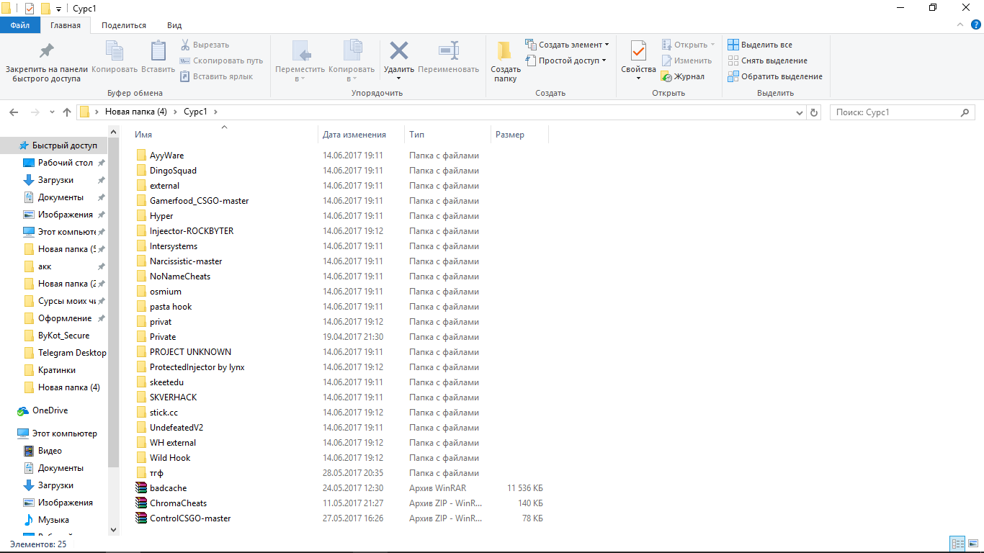984x553 pixels.
Task: Click the Вставить ribbon icon
Action: pos(158,58)
